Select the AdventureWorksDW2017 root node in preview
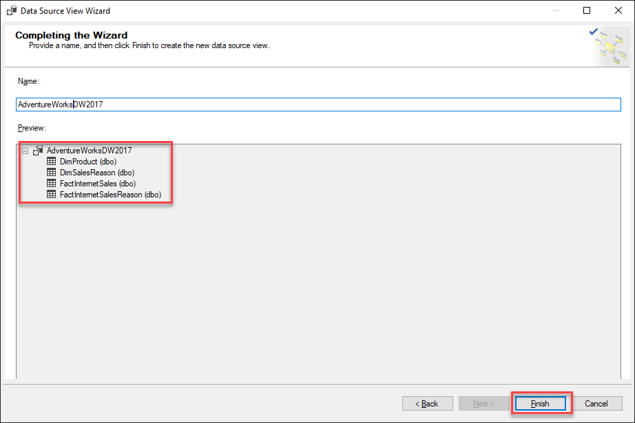 pos(89,151)
